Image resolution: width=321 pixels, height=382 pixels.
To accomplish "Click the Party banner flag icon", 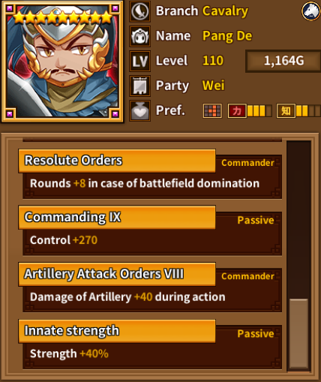I will click(139, 86).
